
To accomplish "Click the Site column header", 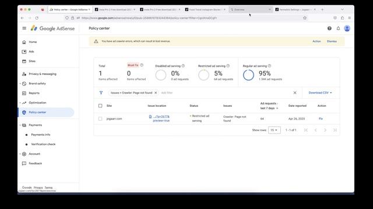I will coord(109,106).
